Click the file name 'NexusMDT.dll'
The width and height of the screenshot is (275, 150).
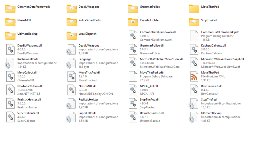click(x=87, y=86)
